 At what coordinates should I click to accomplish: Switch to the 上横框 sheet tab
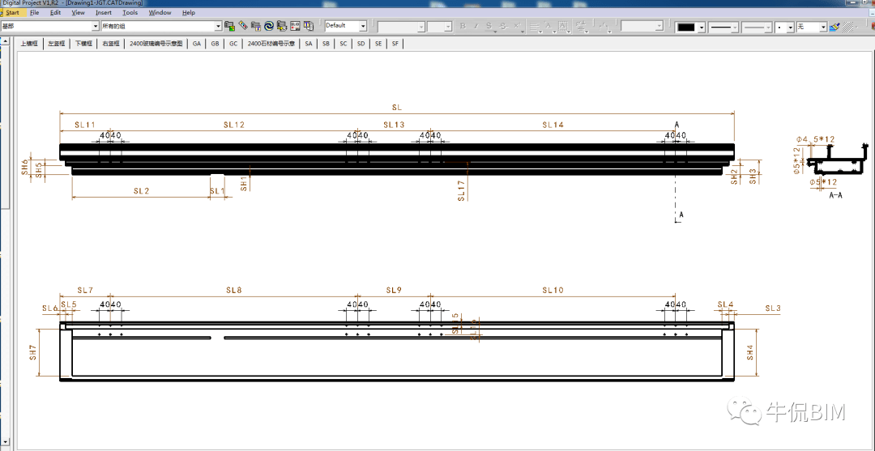coord(28,44)
